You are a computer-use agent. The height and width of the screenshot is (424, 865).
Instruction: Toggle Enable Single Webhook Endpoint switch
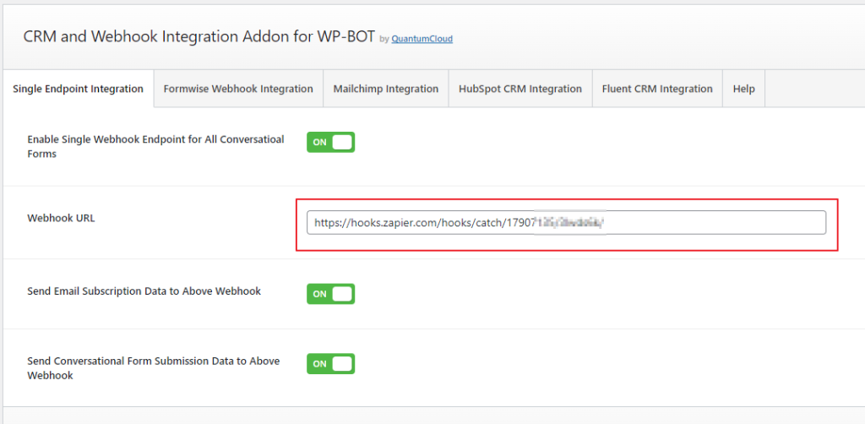pos(330,142)
